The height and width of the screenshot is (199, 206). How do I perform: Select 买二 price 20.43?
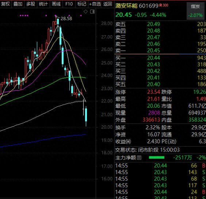point(153,65)
